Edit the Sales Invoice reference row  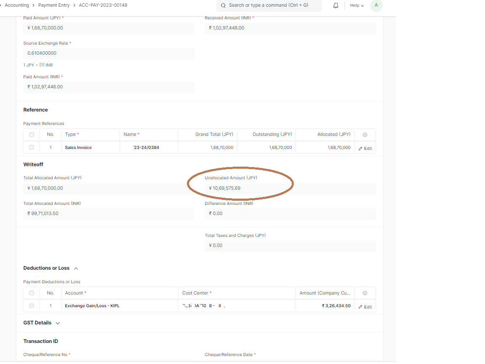coord(365,149)
